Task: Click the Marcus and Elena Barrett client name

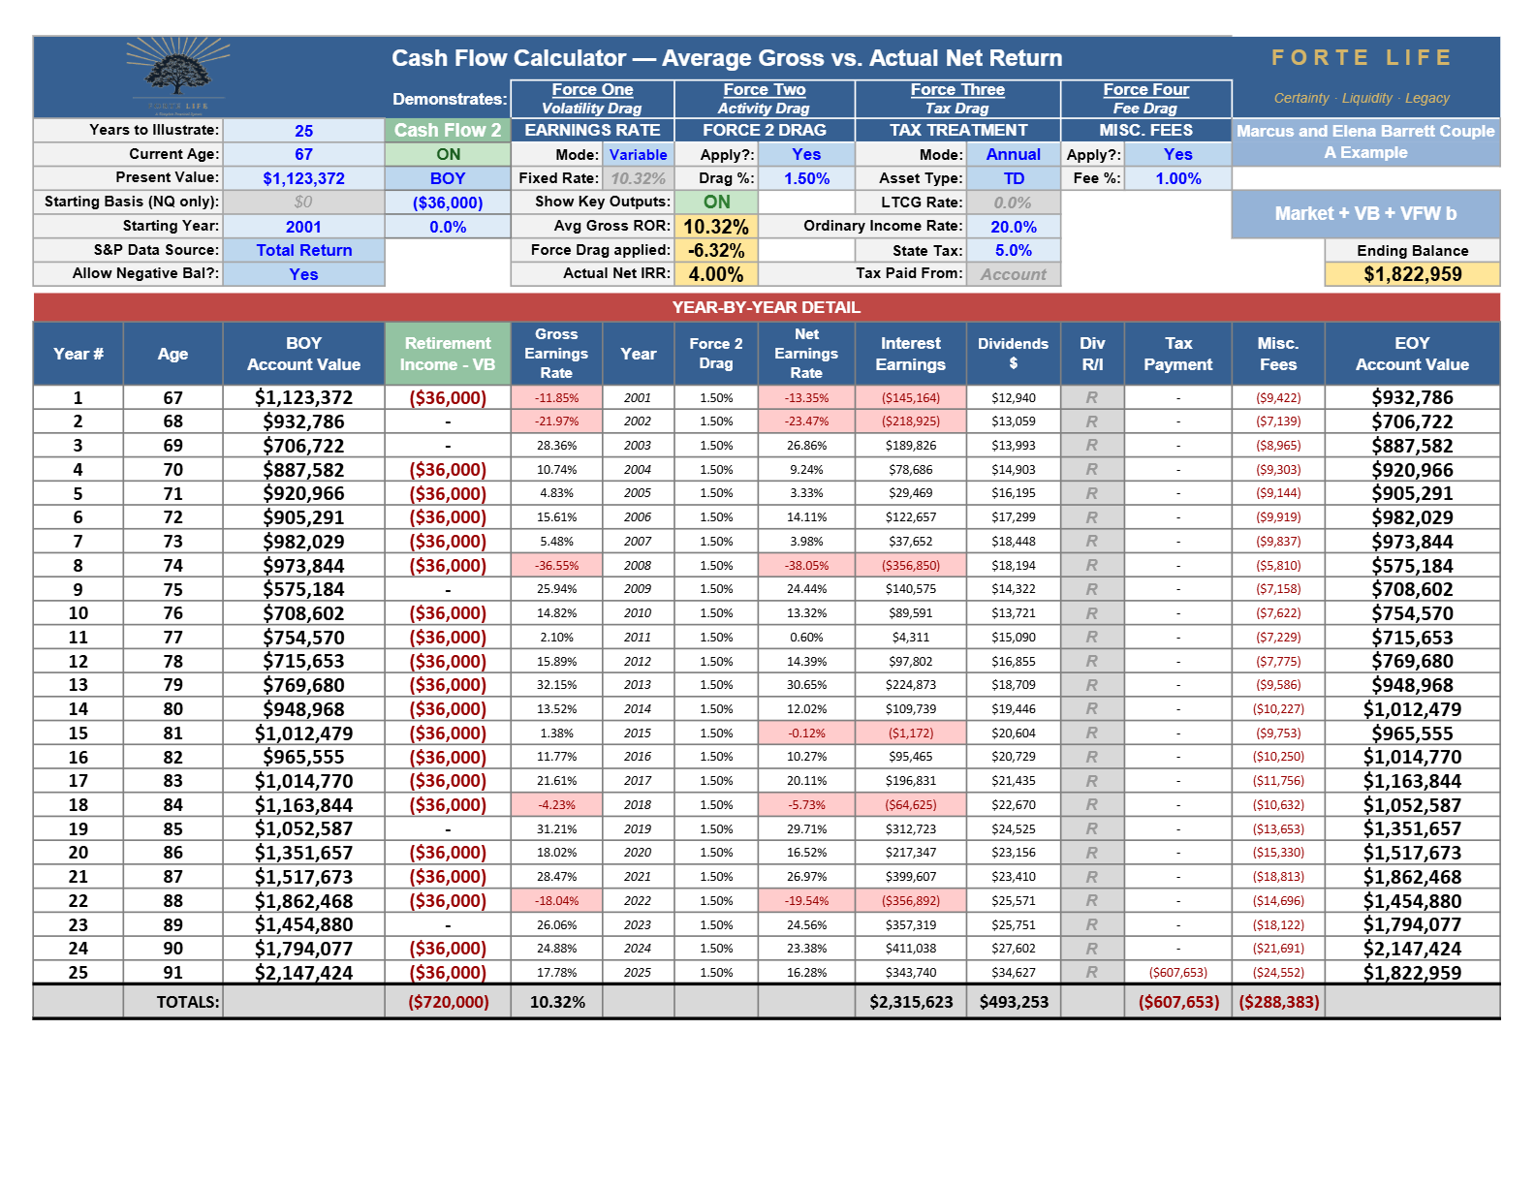Action: click(x=1365, y=141)
